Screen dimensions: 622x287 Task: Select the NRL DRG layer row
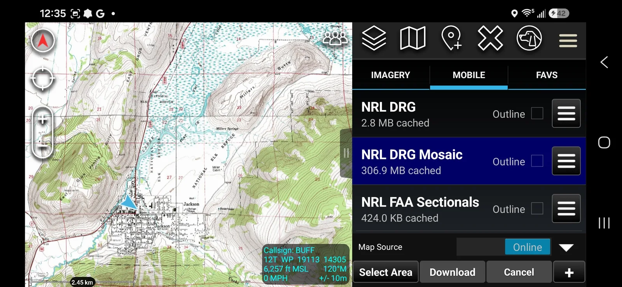469,114
